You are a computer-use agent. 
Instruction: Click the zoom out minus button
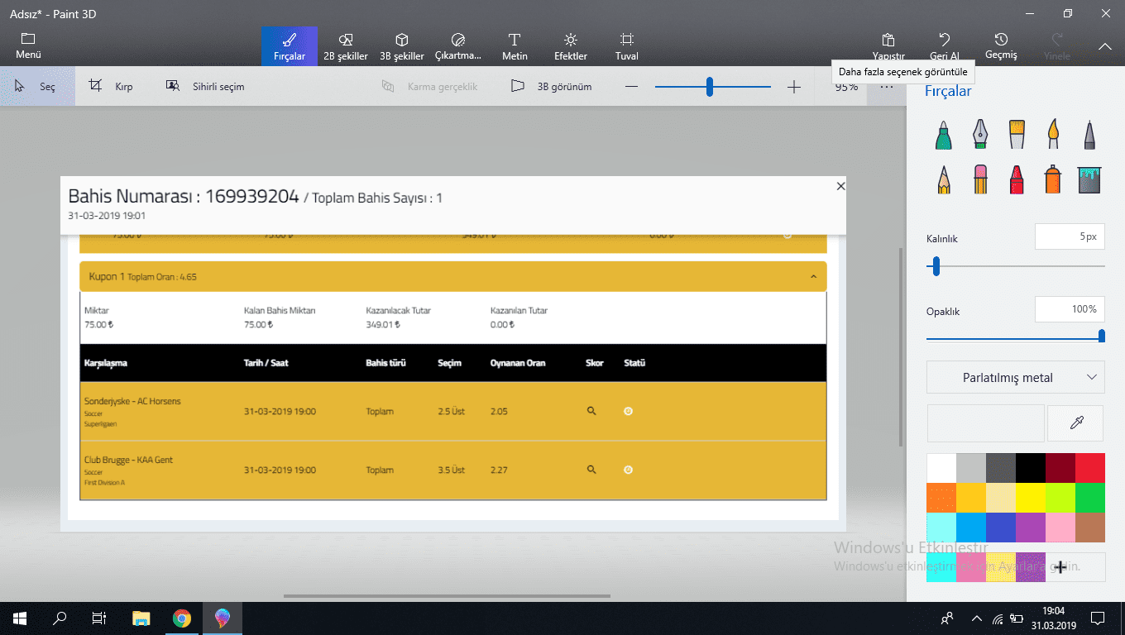click(x=631, y=87)
